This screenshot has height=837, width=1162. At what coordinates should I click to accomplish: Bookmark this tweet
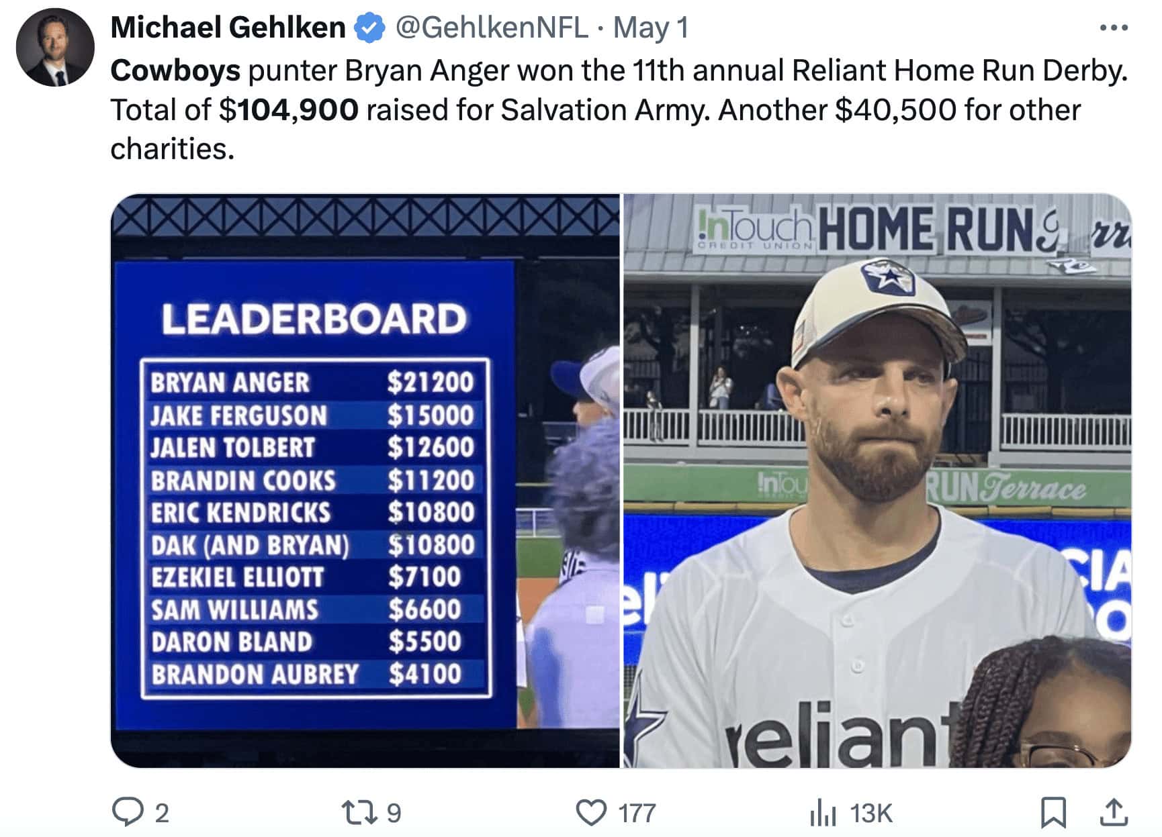[1053, 812]
